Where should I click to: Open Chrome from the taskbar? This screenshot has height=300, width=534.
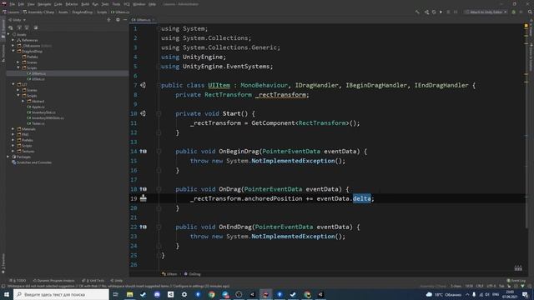coord(211,294)
